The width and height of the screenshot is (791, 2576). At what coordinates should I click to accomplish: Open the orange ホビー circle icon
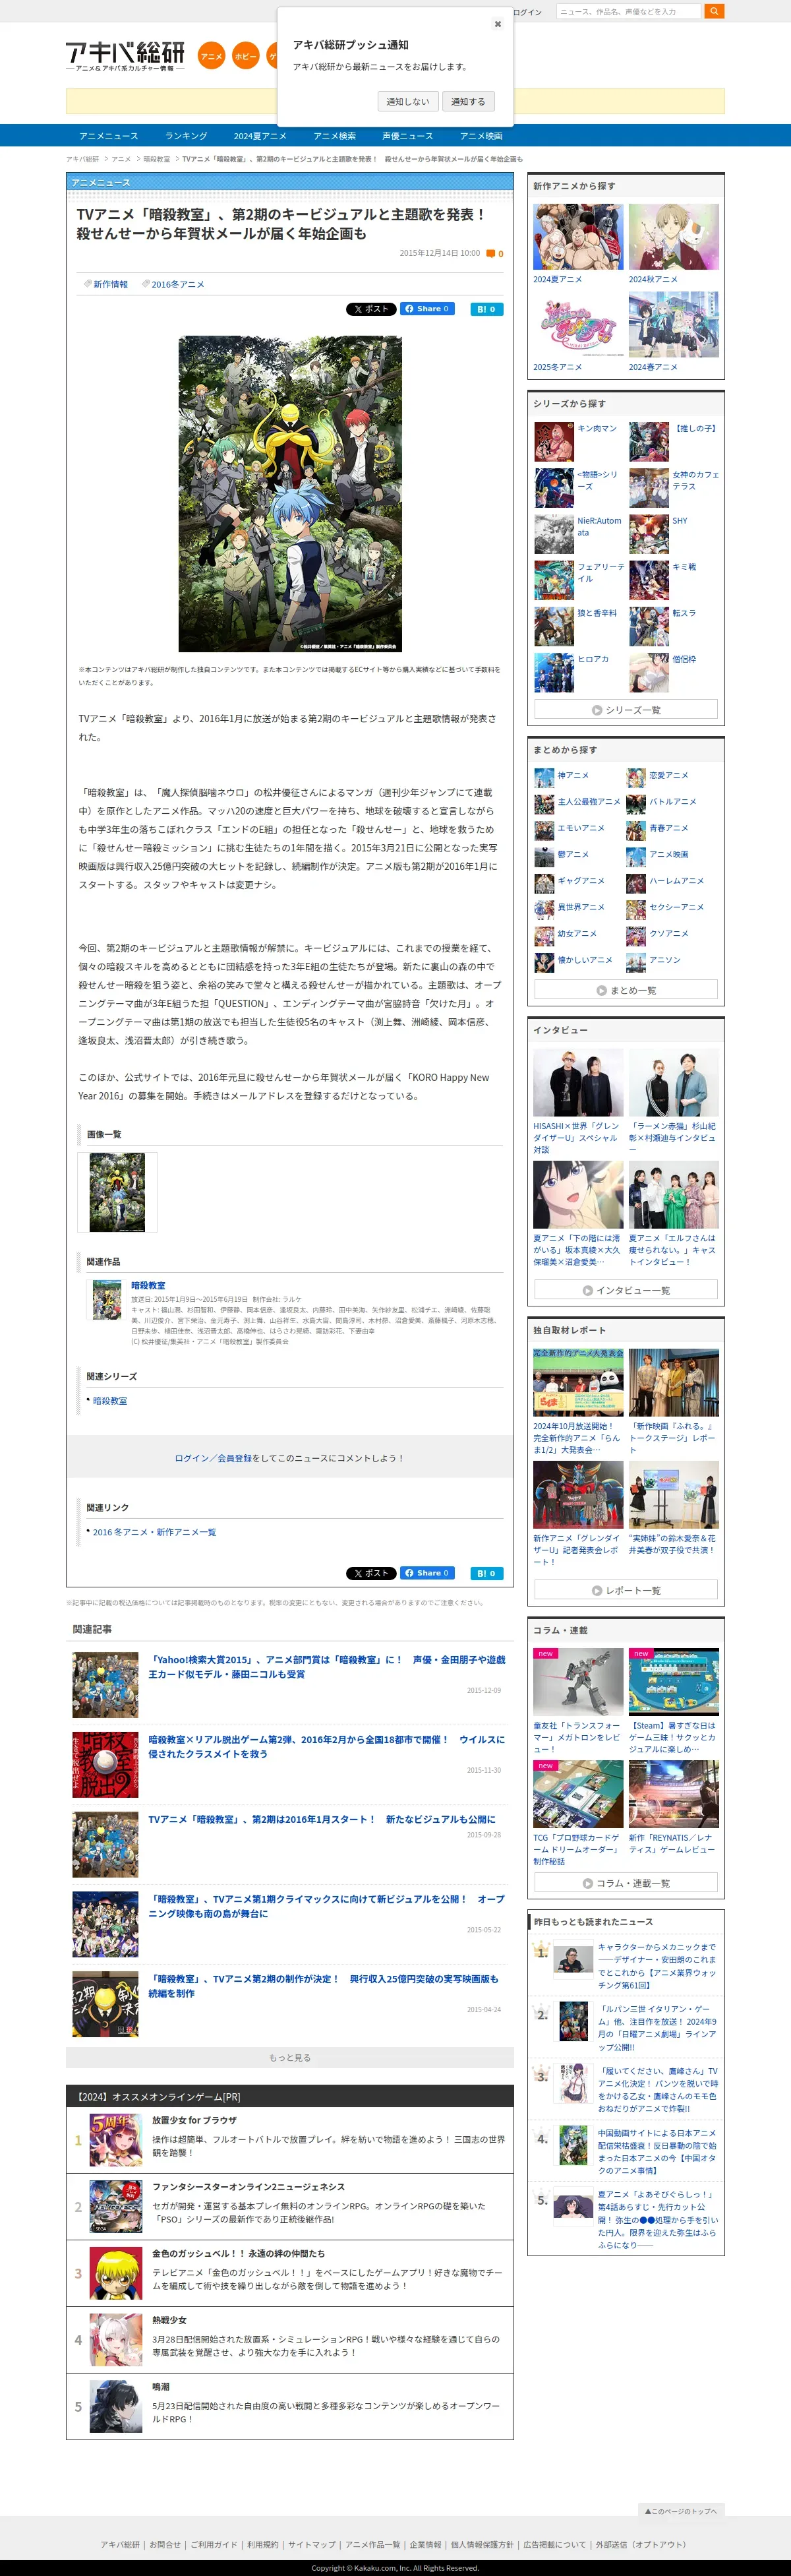[245, 56]
